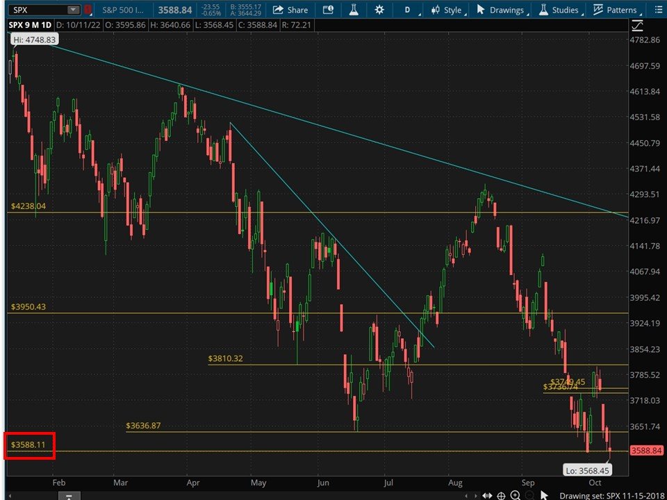667x500 pixels.
Task: Click the Drawing set SPX 11-15-2018 label
Action: pos(613,495)
